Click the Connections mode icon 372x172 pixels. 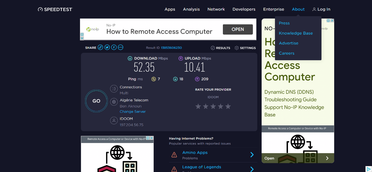coord(114,89)
